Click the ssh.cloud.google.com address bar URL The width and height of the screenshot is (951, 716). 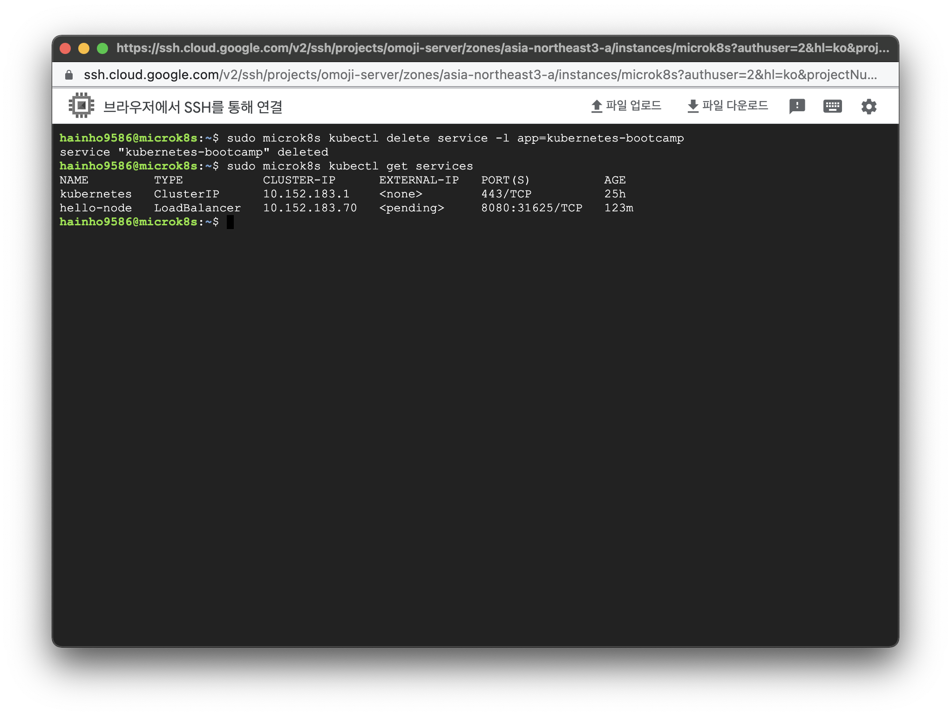(x=480, y=75)
